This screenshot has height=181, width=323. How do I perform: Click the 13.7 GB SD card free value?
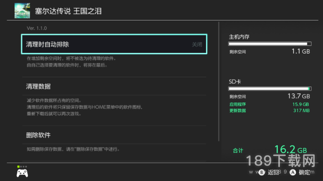tap(299, 96)
